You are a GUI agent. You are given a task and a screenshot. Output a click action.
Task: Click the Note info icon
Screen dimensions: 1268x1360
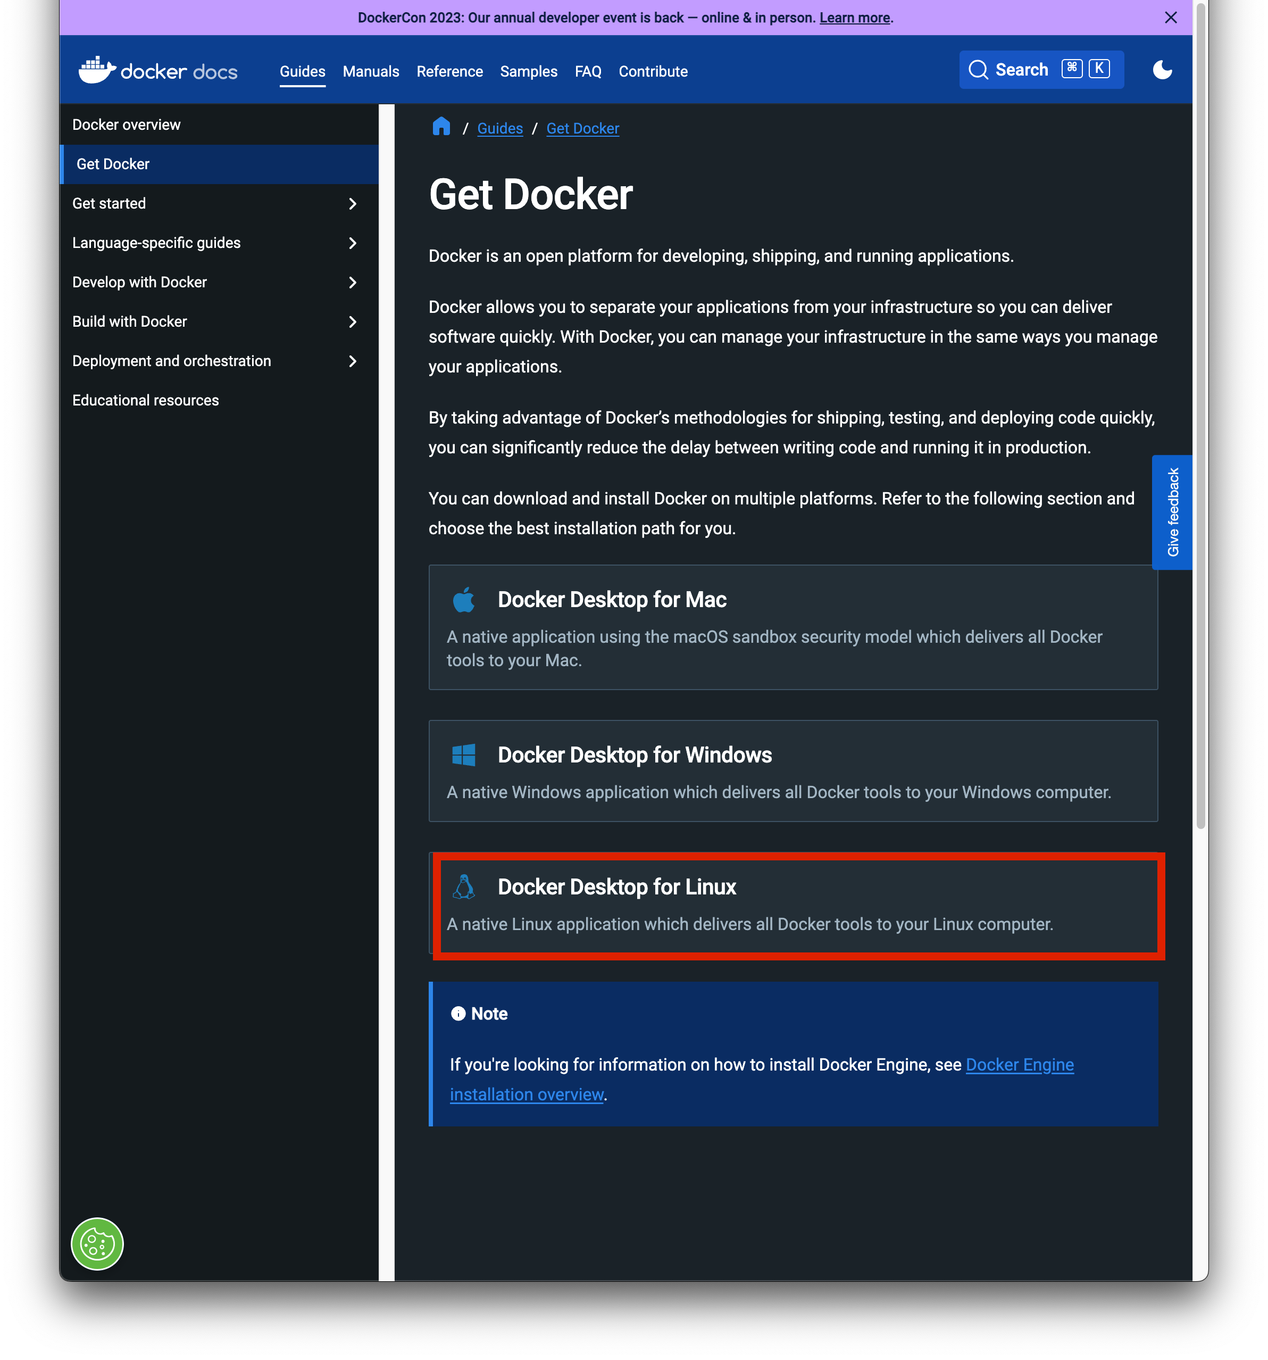[457, 1013]
